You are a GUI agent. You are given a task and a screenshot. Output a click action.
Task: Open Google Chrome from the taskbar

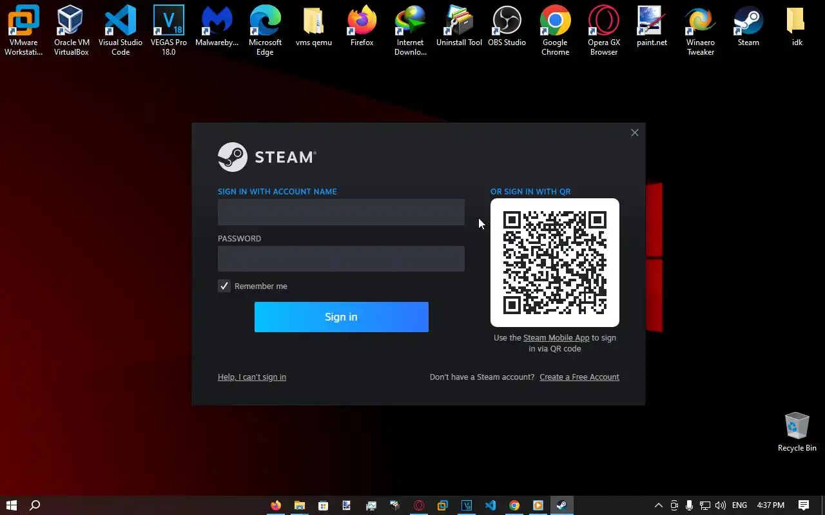[x=514, y=505]
